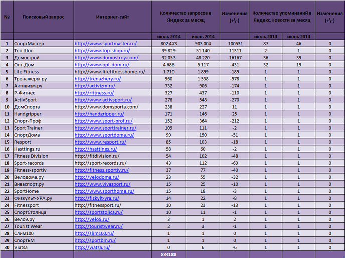The width and height of the screenshot is (345, 258).
Task: Select the domsporta.com address cell
Action: [x=113, y=107]
